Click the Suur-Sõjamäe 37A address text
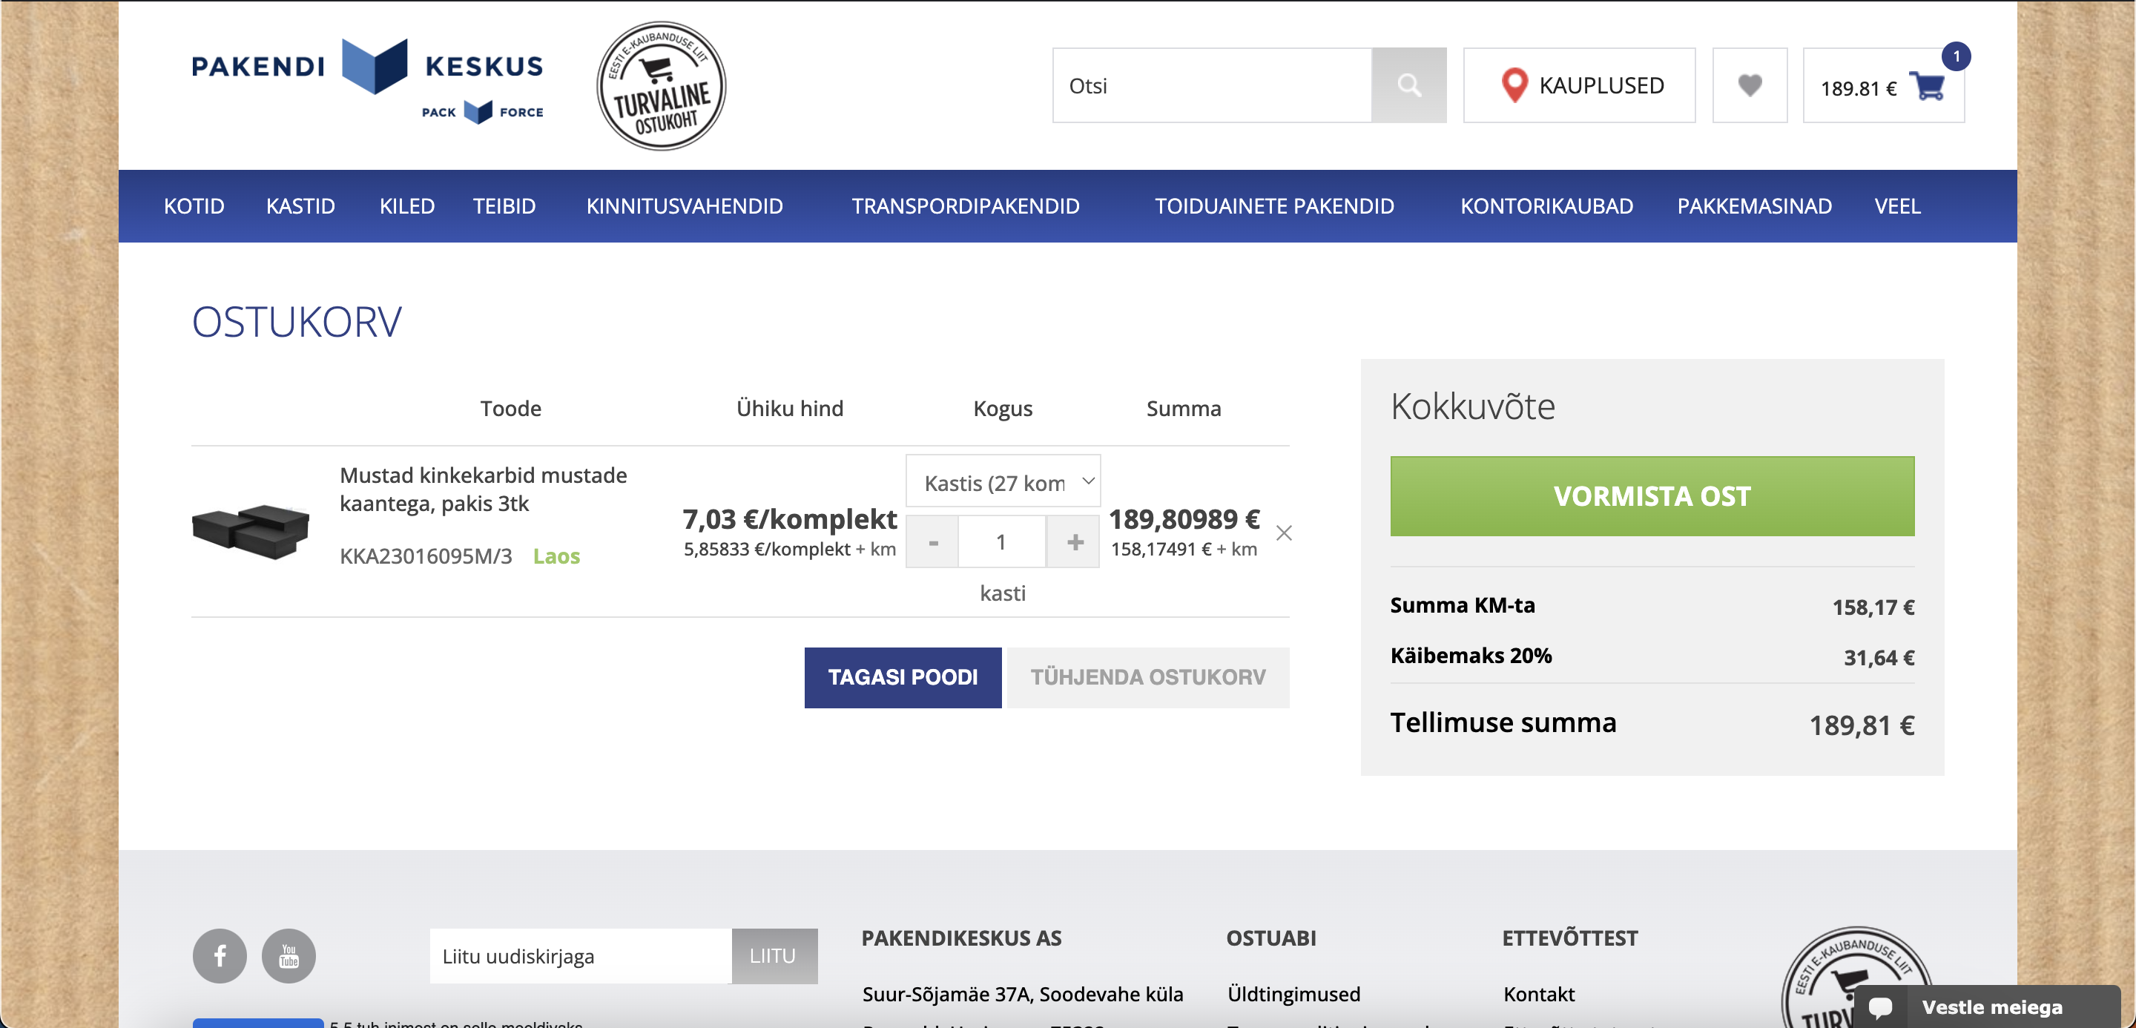 click(1023, 994)
